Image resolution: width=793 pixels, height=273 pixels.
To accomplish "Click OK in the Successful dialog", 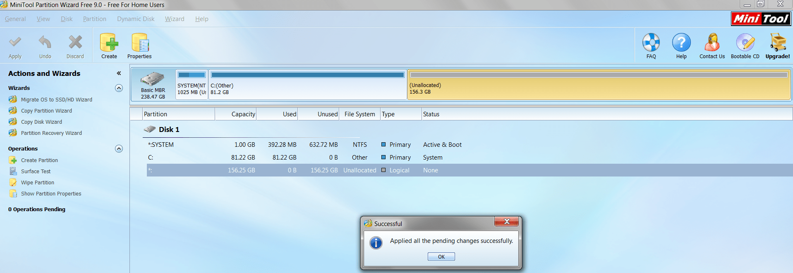I will tap(441, 257).
